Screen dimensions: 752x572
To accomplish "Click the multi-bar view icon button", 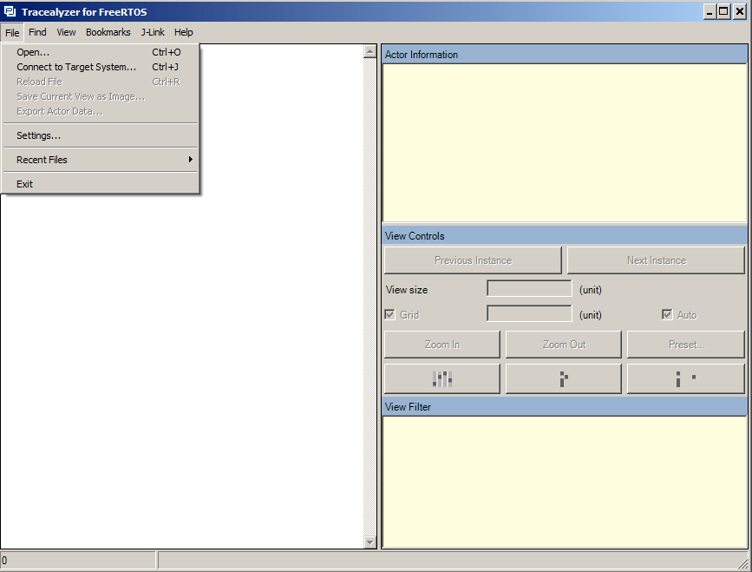I will click(x=441, y=378).
